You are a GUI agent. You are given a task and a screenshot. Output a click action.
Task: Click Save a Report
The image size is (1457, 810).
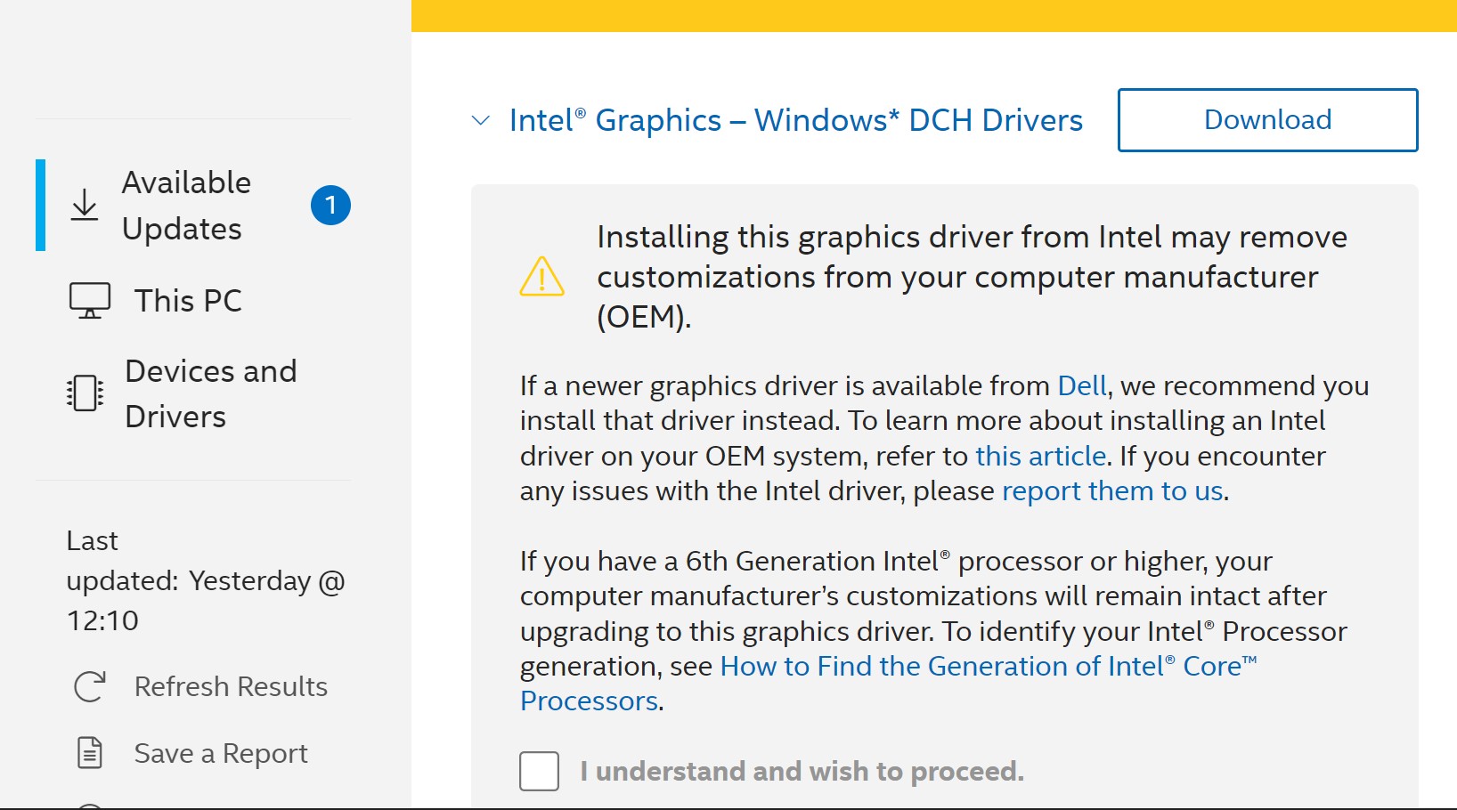(220, 752)
